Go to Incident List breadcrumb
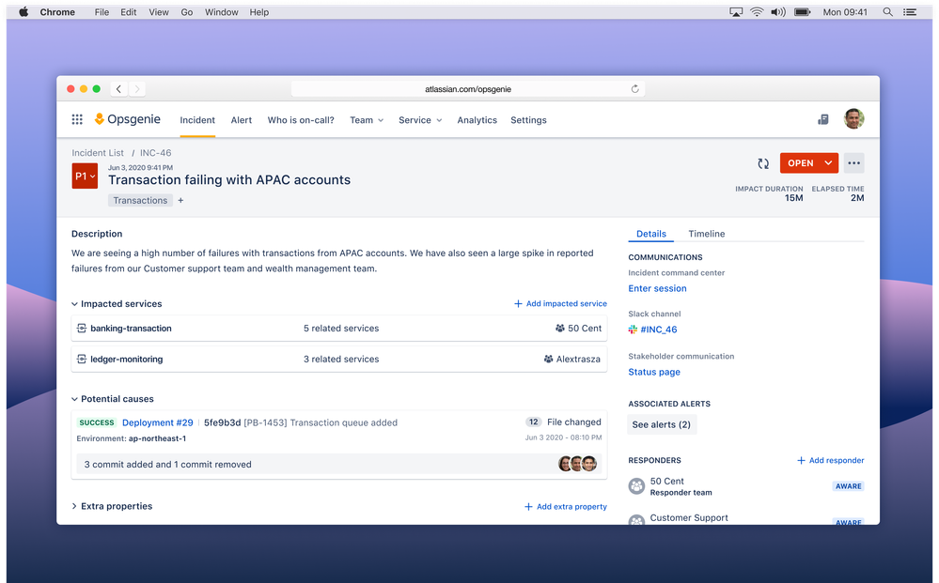The width and height of the screenshot is (939, 583). (x=98, y=153)
